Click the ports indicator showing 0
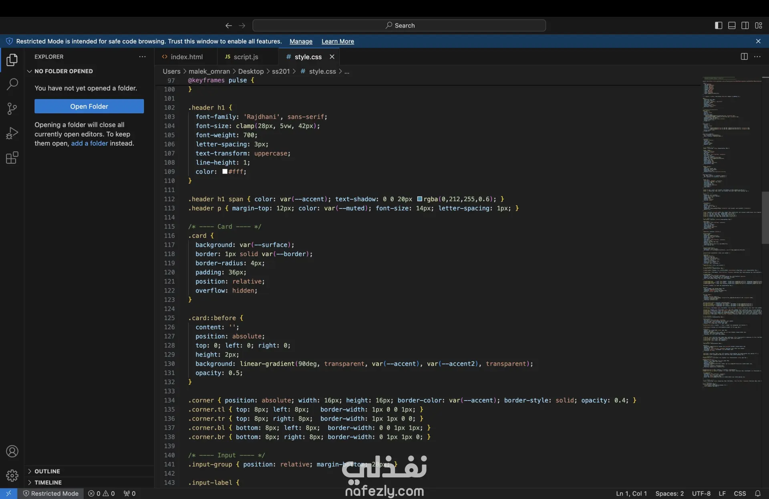Image resolution: width=769 pixels, height=499 pixels. (129, 493)
